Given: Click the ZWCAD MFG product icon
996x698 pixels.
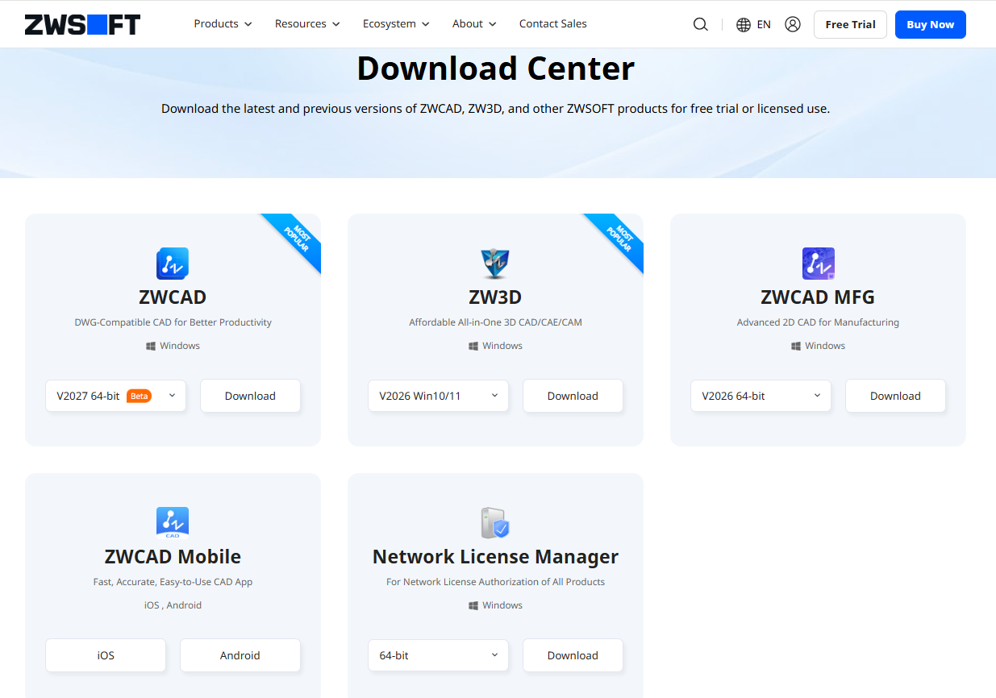Looking at the screenshot, I should point(818,264).
